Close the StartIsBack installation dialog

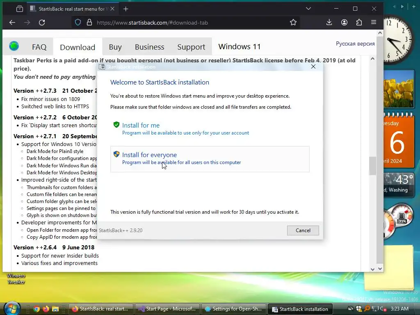pyautogui.click(x=313, y=66)
